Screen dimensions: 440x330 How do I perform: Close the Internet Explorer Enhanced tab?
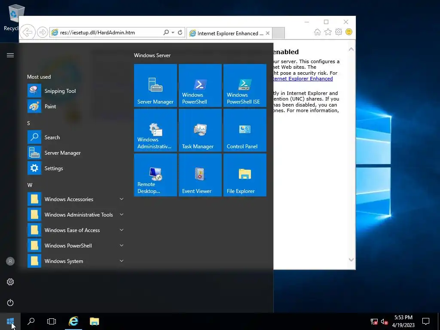pyautogui.click(x=268, y=33)
